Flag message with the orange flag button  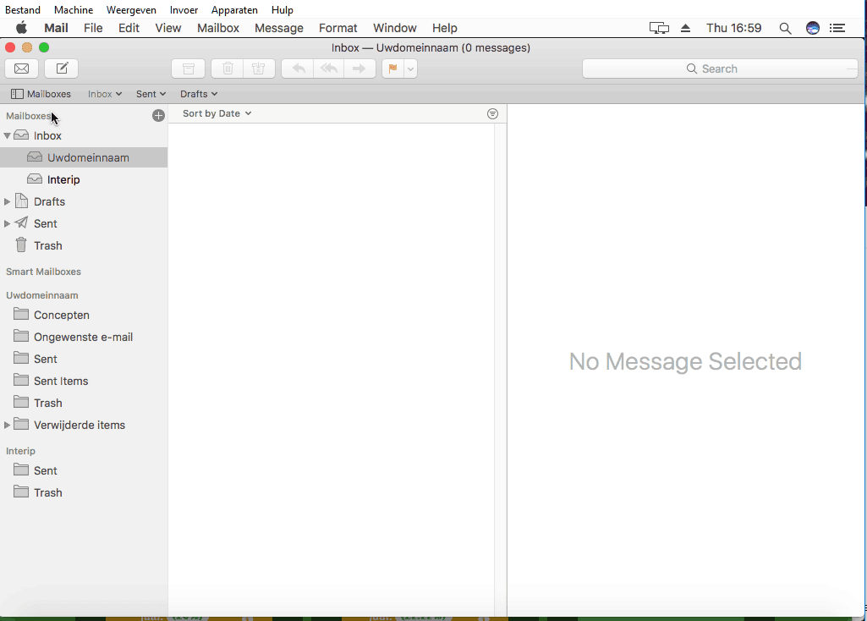click(x=392, y=69)
